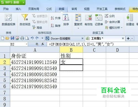Viewport: 138px width, 107px height.
Task: Expand the WPS 表格 application menu arrow
Action: [x=23, y=2]
